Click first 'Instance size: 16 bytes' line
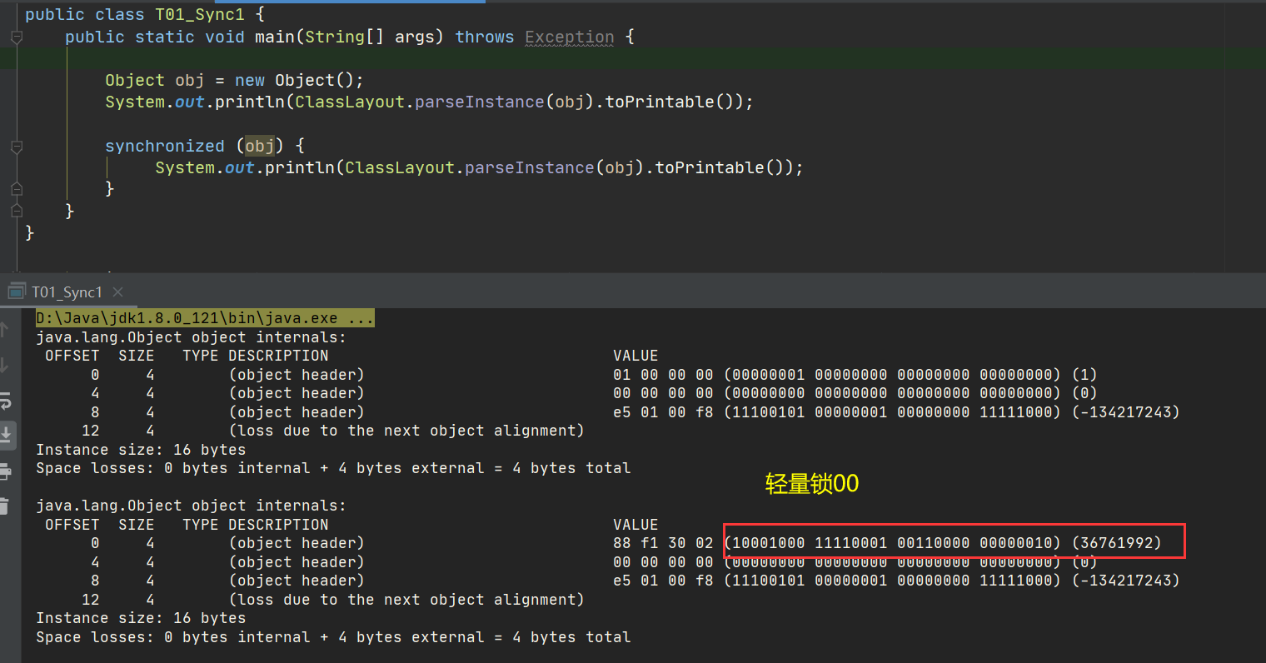The height and width of the screenshot is (663, 1266). tap(141, 450)
